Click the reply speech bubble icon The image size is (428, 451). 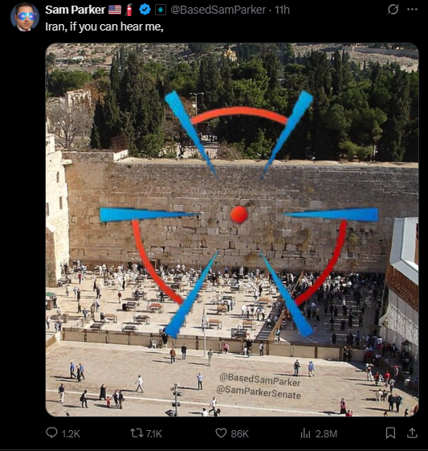(51, 433)
